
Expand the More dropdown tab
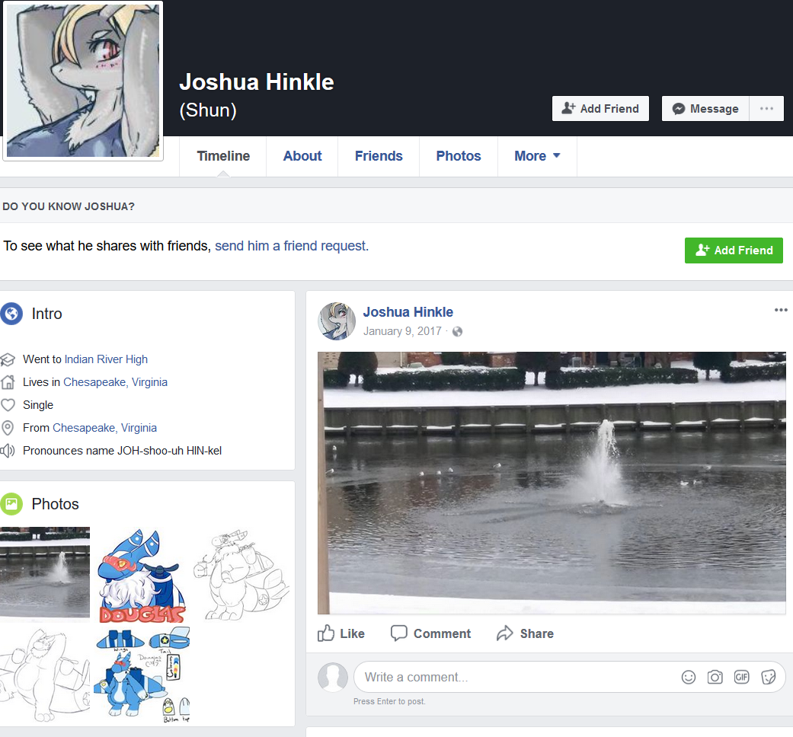click(x=537, y=156)
